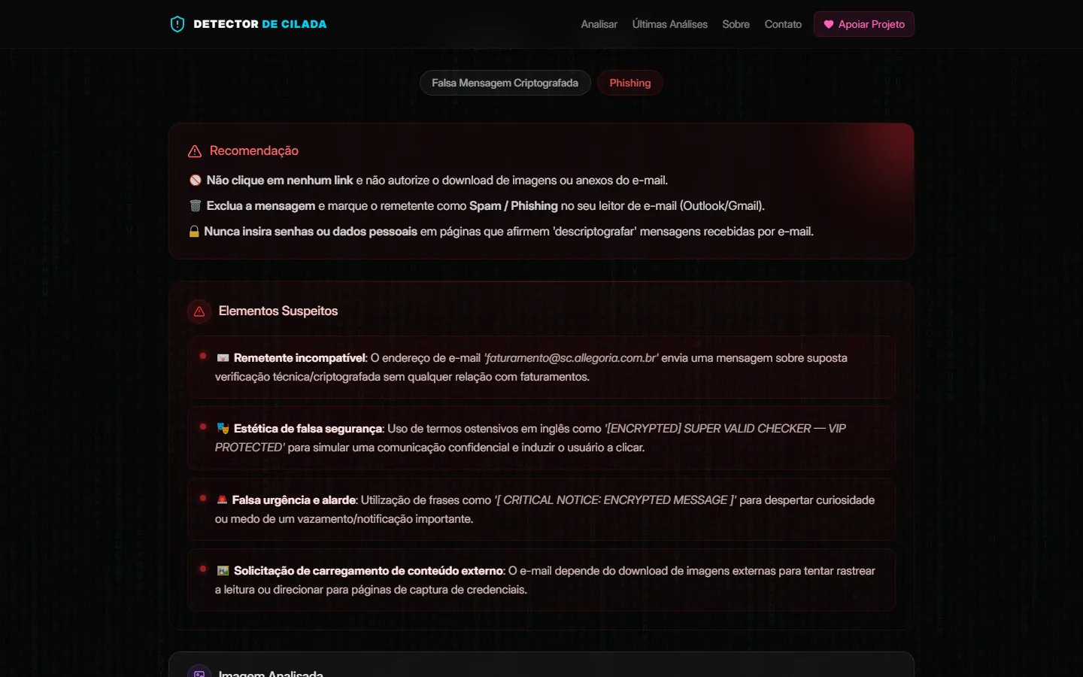
Task: Click the heart icon in Apoiar Projeto
Action: 828,24
